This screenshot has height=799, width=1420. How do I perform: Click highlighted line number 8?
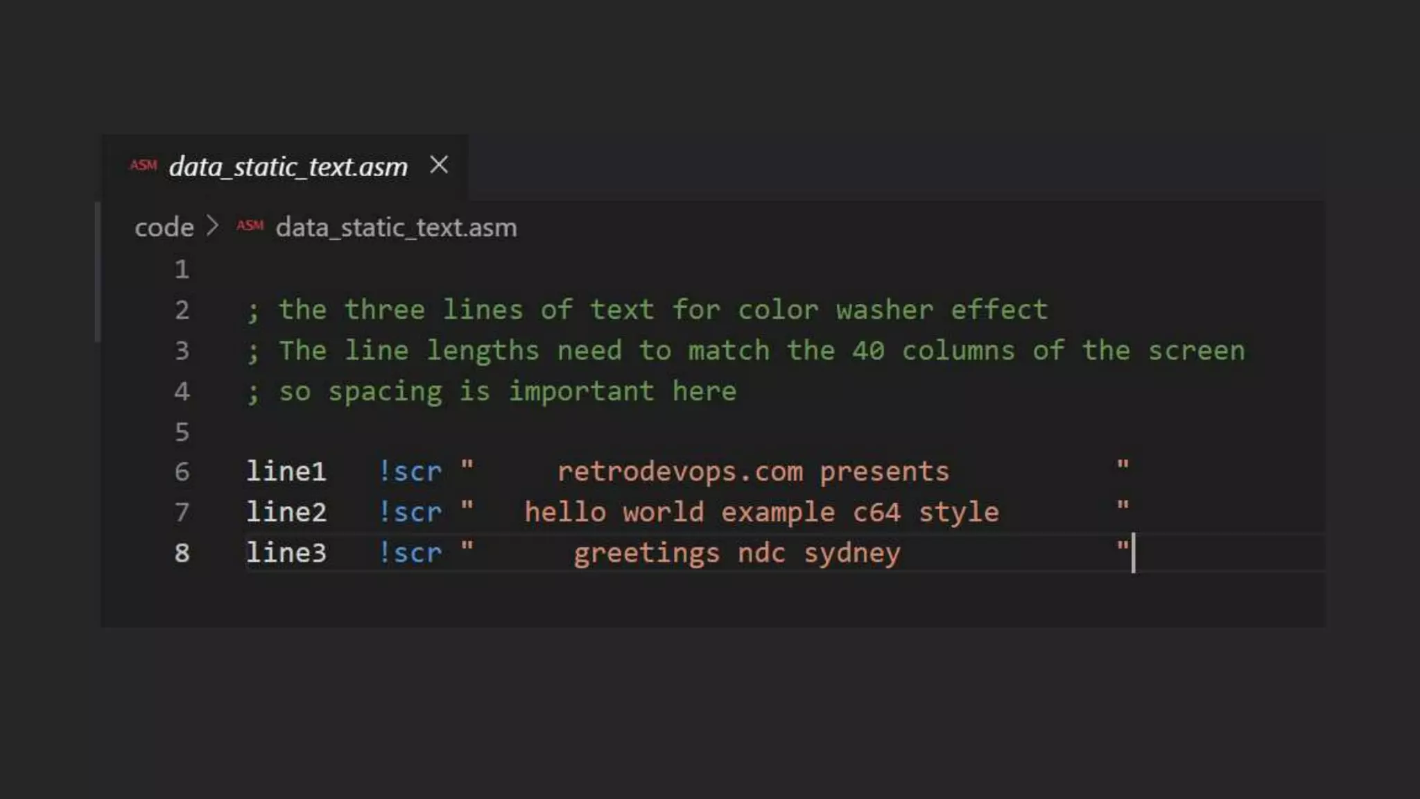[182, 553]
